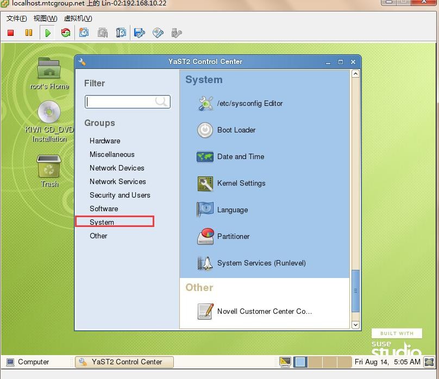
Task: Select the Hardware group
Action: tap(105, 141)
